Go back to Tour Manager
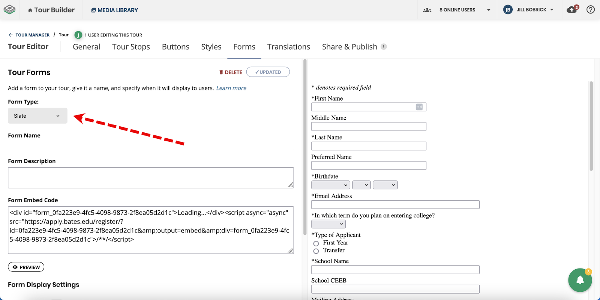 [x=29, y=35]
